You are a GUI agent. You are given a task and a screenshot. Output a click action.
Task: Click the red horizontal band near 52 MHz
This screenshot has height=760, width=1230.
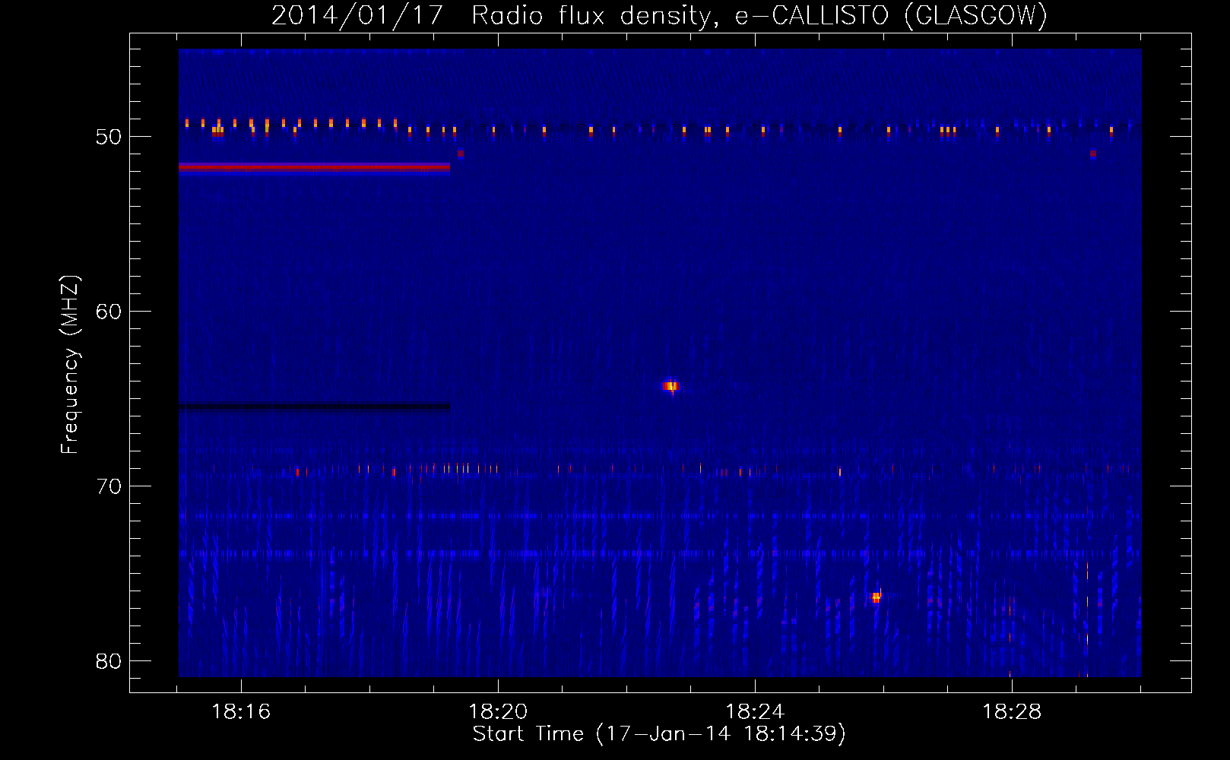pyautogui.click(x=314, y=166)
